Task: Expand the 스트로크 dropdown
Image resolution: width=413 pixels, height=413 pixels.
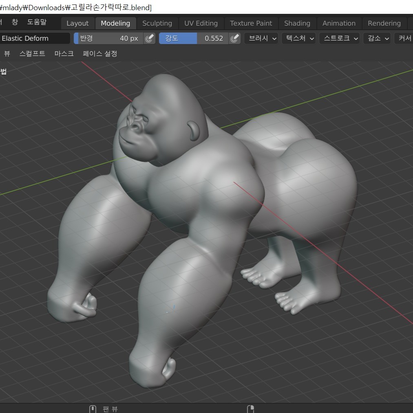Action: pos(340,38)
